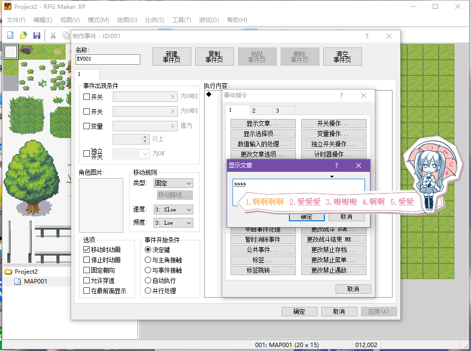Screen dimensions: 471x351
Task: Uncheck 移动时动画 option
Action: [86, 249]
